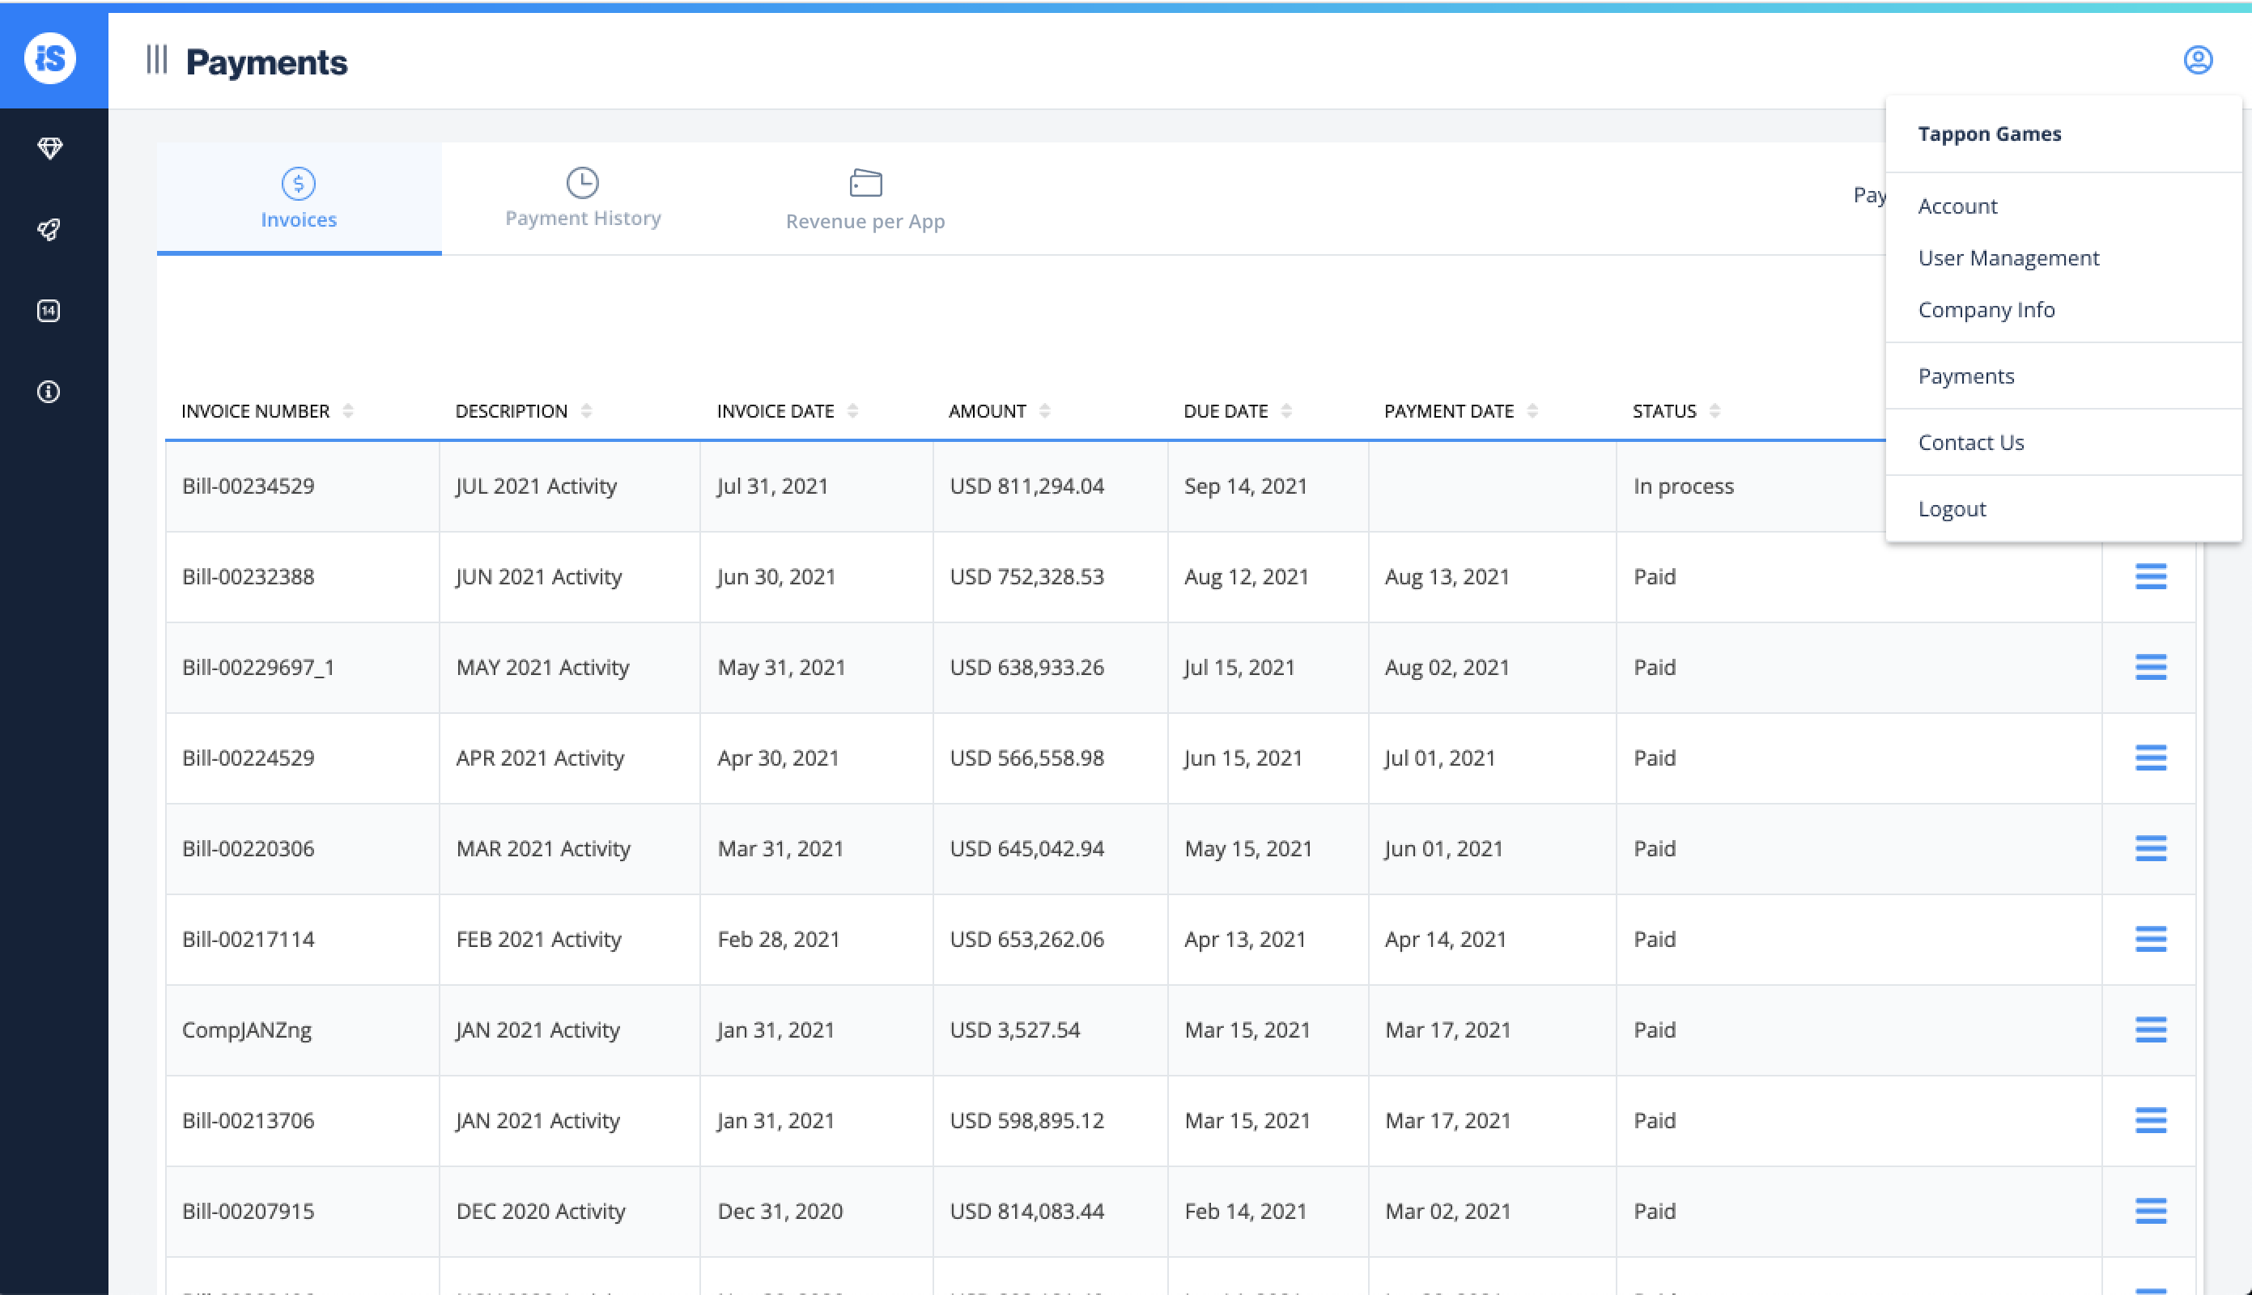Screen dimensions: 2252x1295
Task: Click the Payments page title
Action: [266, 62]
